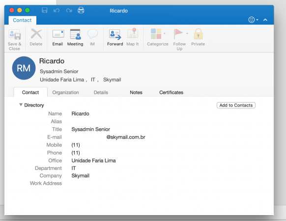Switch to the Notes tab
286x221 pixels.
(136, 92)
